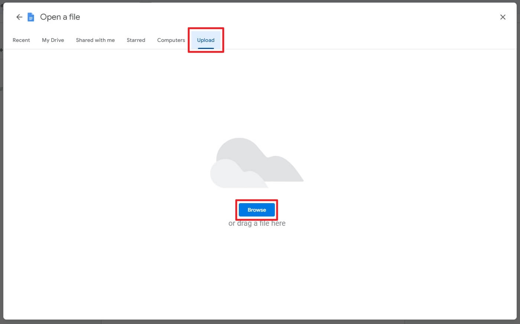Click the Google Docs document icon
The height and width of the screenshot is (324, 520).
30,17
